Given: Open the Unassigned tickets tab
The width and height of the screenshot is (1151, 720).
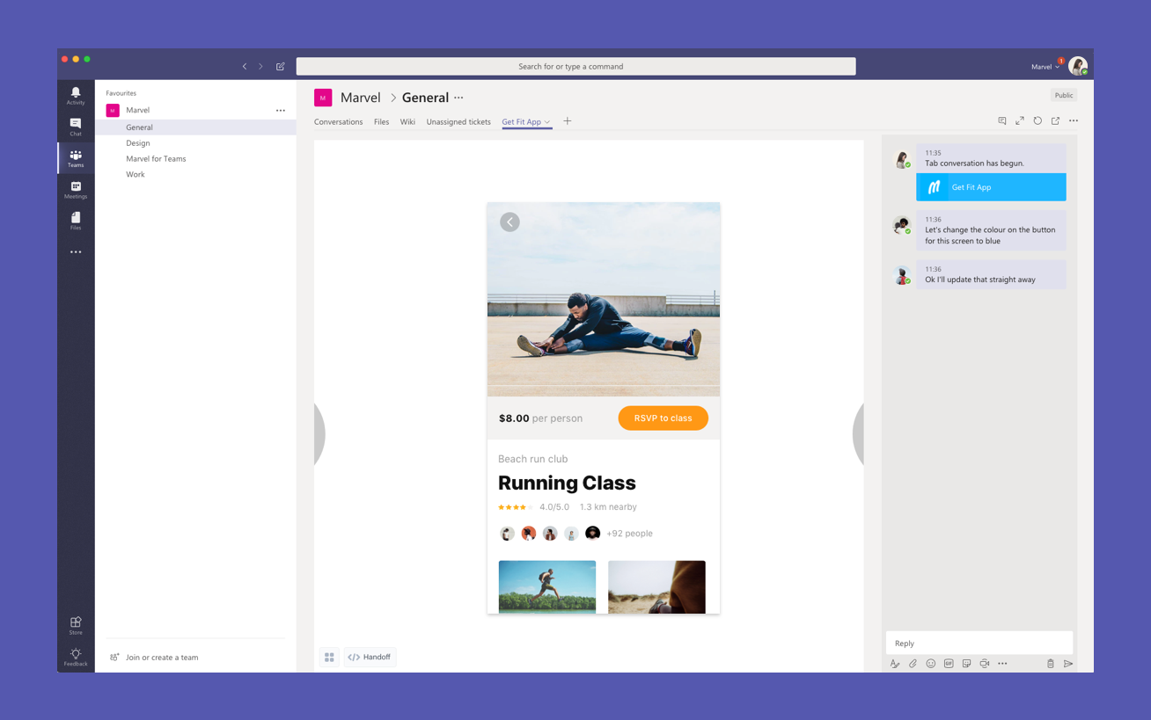Looking at the screenshot, I should [x=458, y=122].
